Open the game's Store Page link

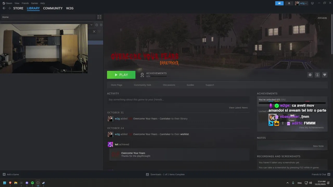click(117, 85)
